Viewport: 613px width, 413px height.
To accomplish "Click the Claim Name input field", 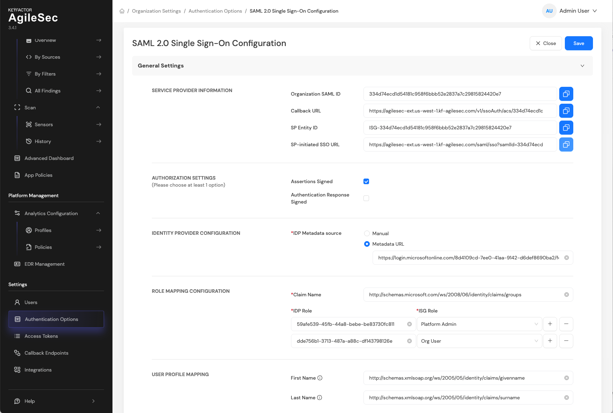I will click(468, 295).
